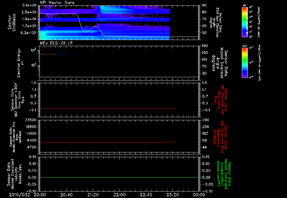This screenshot has height=198, width=287.
Task: Click the colored ELS electron spectrum strip
Action: pyautogui.click(x=54, y=54)
